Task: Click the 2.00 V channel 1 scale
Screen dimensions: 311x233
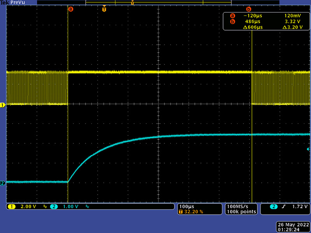Action: pos(27,207)
